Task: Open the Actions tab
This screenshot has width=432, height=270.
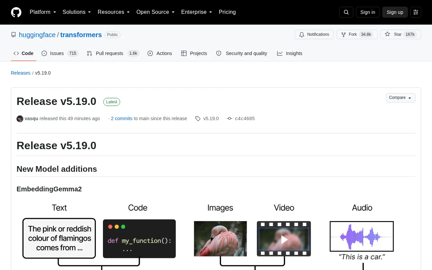Action: click(160, 53)
